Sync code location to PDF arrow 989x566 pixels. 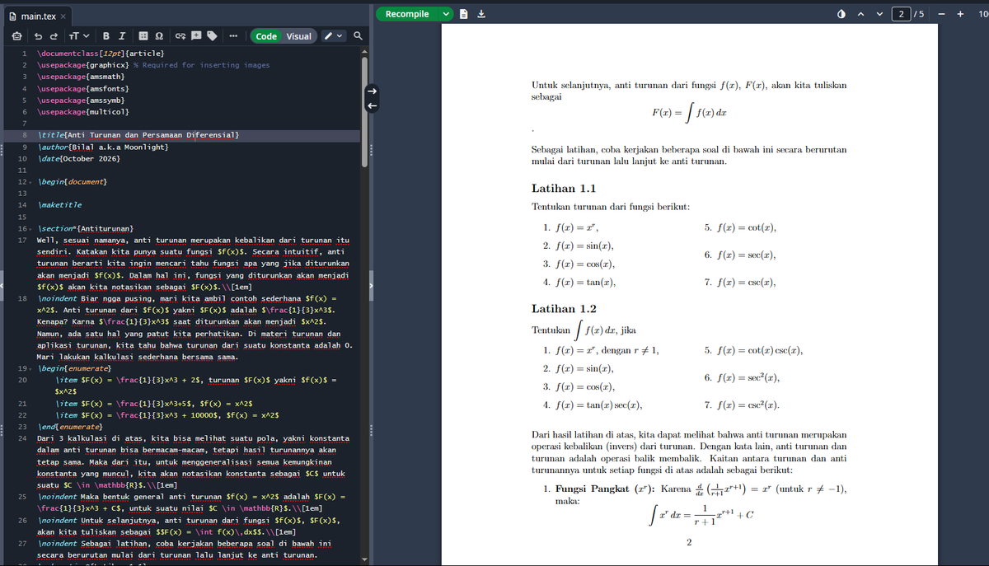[x=371, y=91]
